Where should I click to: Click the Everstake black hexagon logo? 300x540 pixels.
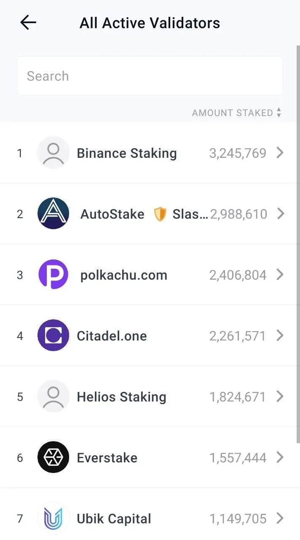click(53, 457)
